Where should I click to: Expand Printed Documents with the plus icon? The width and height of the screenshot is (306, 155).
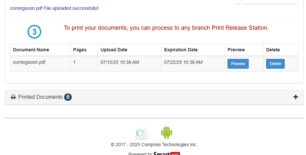click(296, 97)
